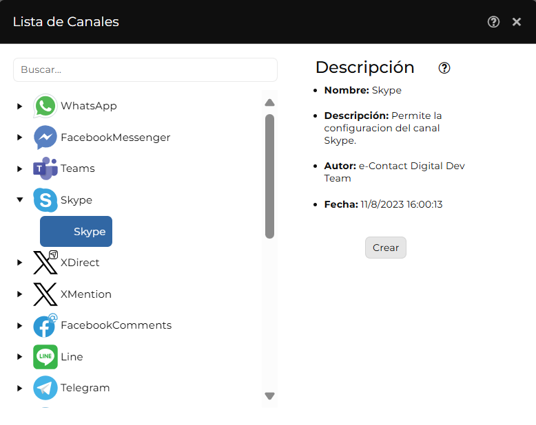This screenshot has height=425, width=536.
Task: Select the Telegram label in list
Action: 85,388
